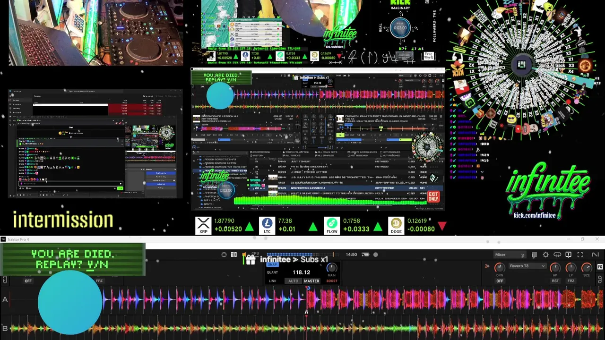Toggle left FX unit OFF button
This screenshot has height=340, width=605.
tap(28, 281)
